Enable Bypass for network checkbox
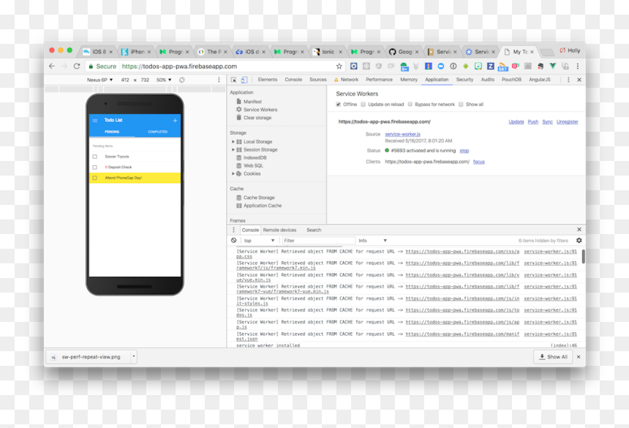The width and height of the screenshot is (629, 428). (x=410, y=105)
